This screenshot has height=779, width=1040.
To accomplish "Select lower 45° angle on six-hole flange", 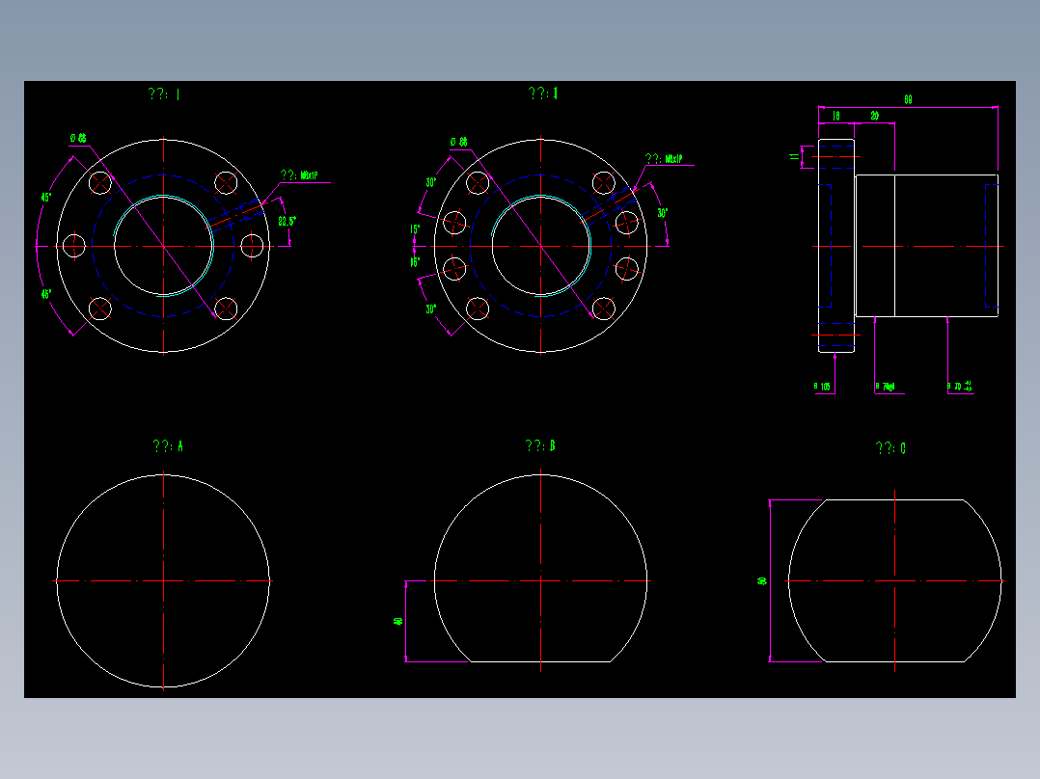I will coord(45,294).
